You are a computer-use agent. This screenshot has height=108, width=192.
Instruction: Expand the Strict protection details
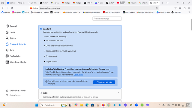tap(118, 92)
